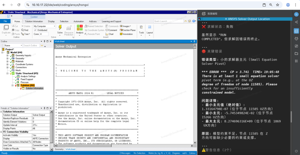Switch to the Geometry tab at bottom
The image size is (300, 155).
pos(59,149)
